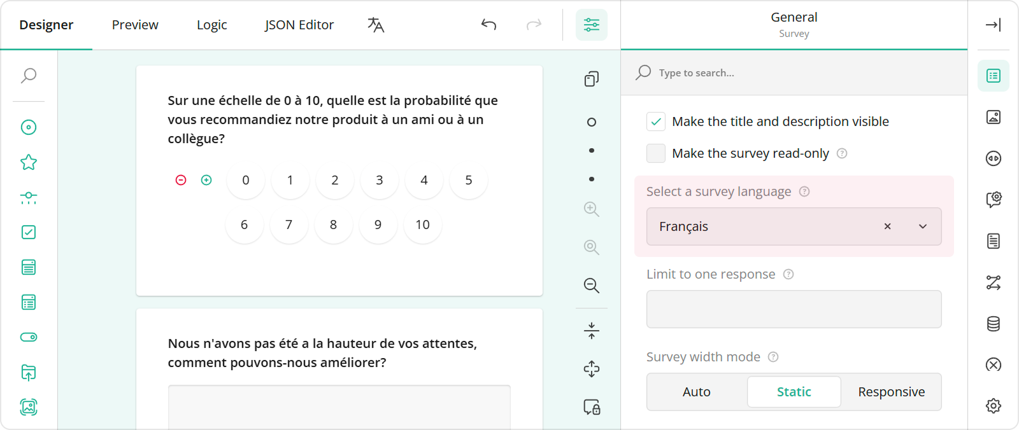
Task: Collapse all questions on surface
Action: tap(592, 331)
